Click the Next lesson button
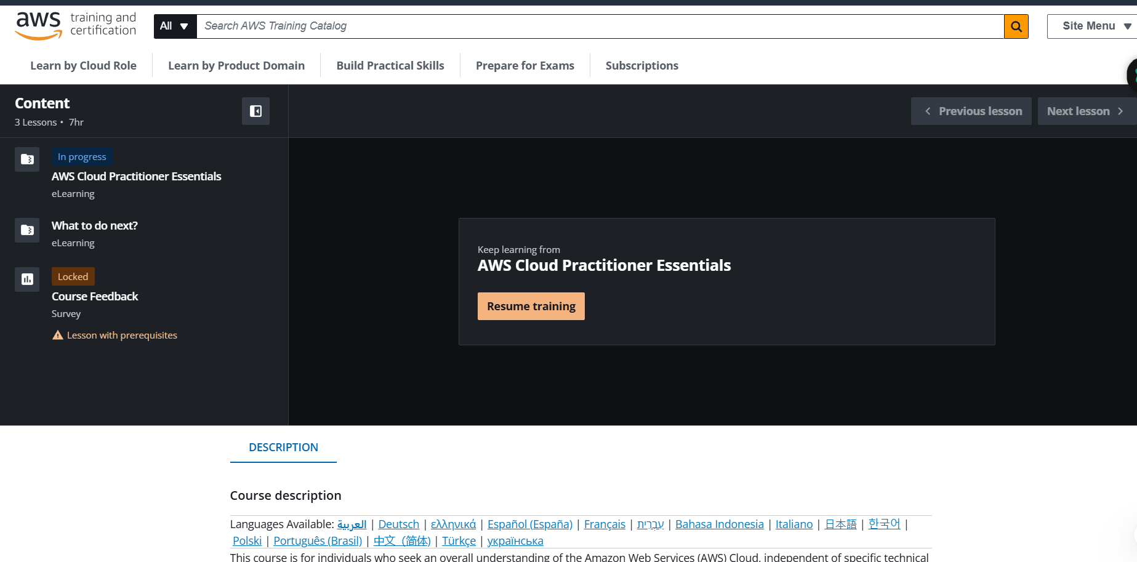 [1086, 111]
